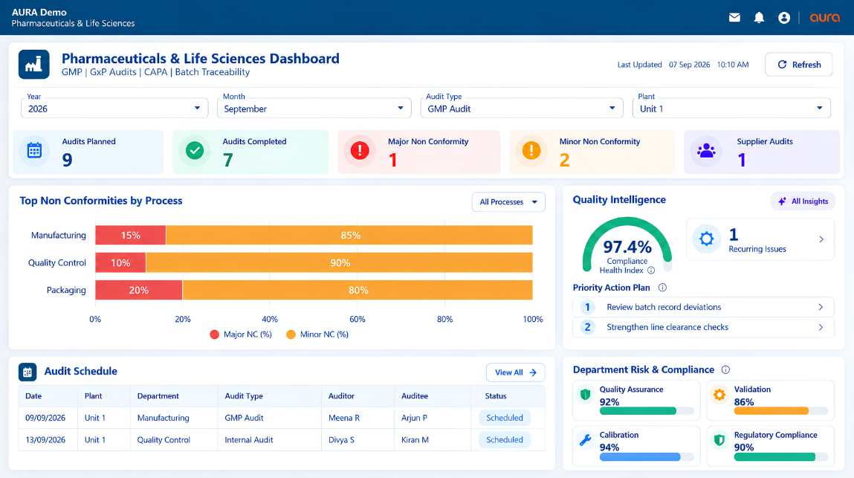
Task: Click the Validation 86% progress bar
Action: tap(780, 411)
